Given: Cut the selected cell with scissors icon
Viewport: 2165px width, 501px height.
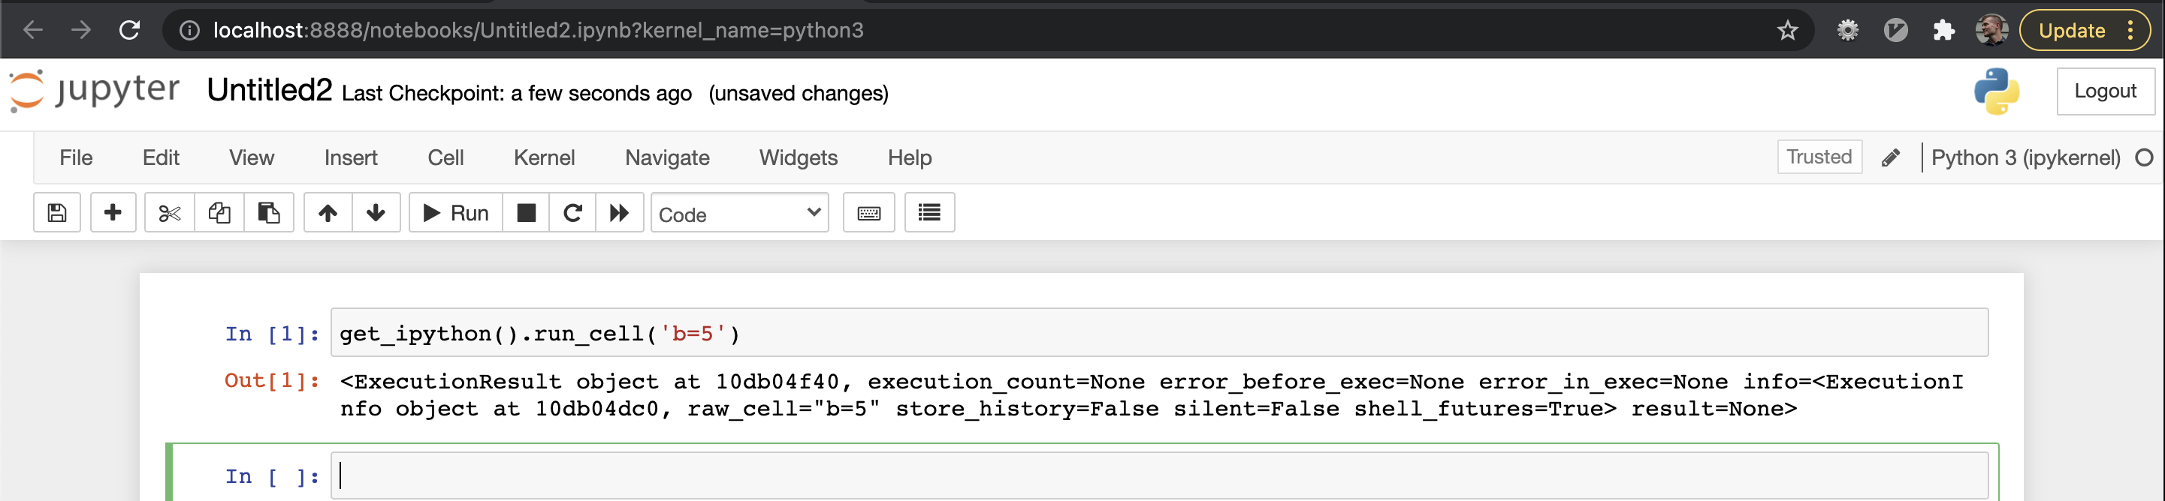Looking at the screenshot, I should (x=168, y=212).
